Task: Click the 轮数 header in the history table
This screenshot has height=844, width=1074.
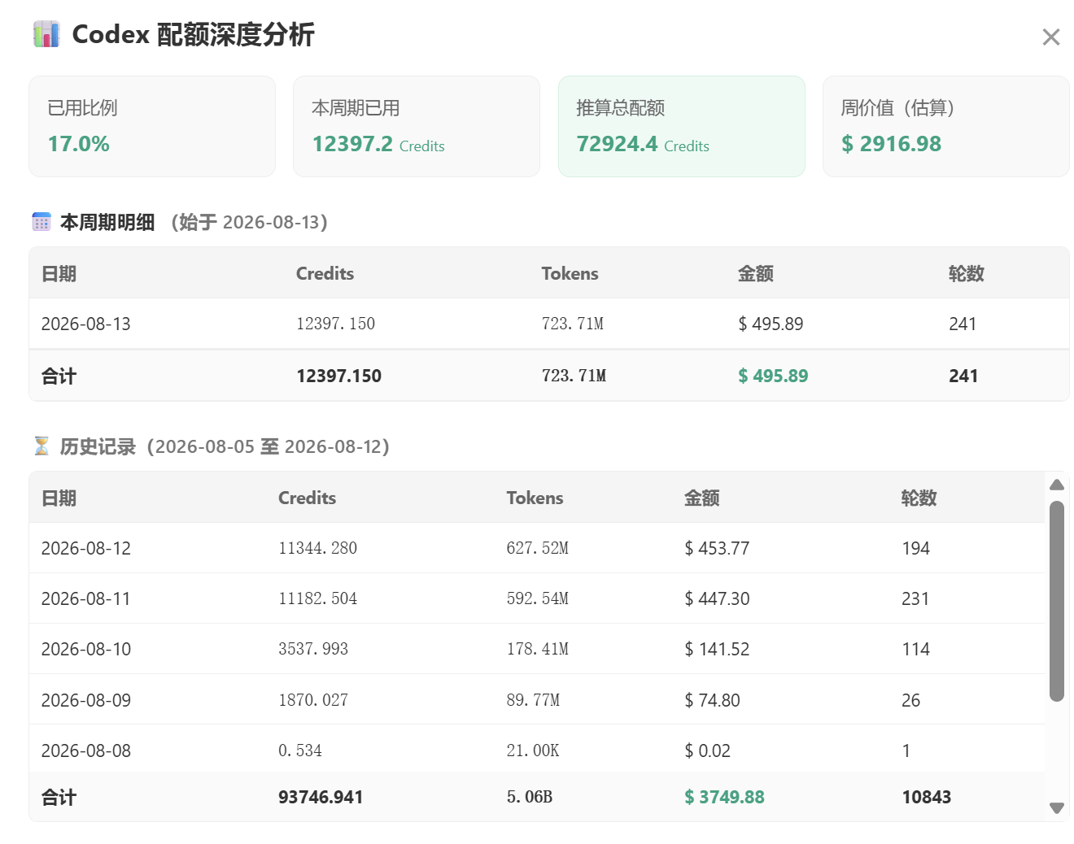Action: pos(919,498)
